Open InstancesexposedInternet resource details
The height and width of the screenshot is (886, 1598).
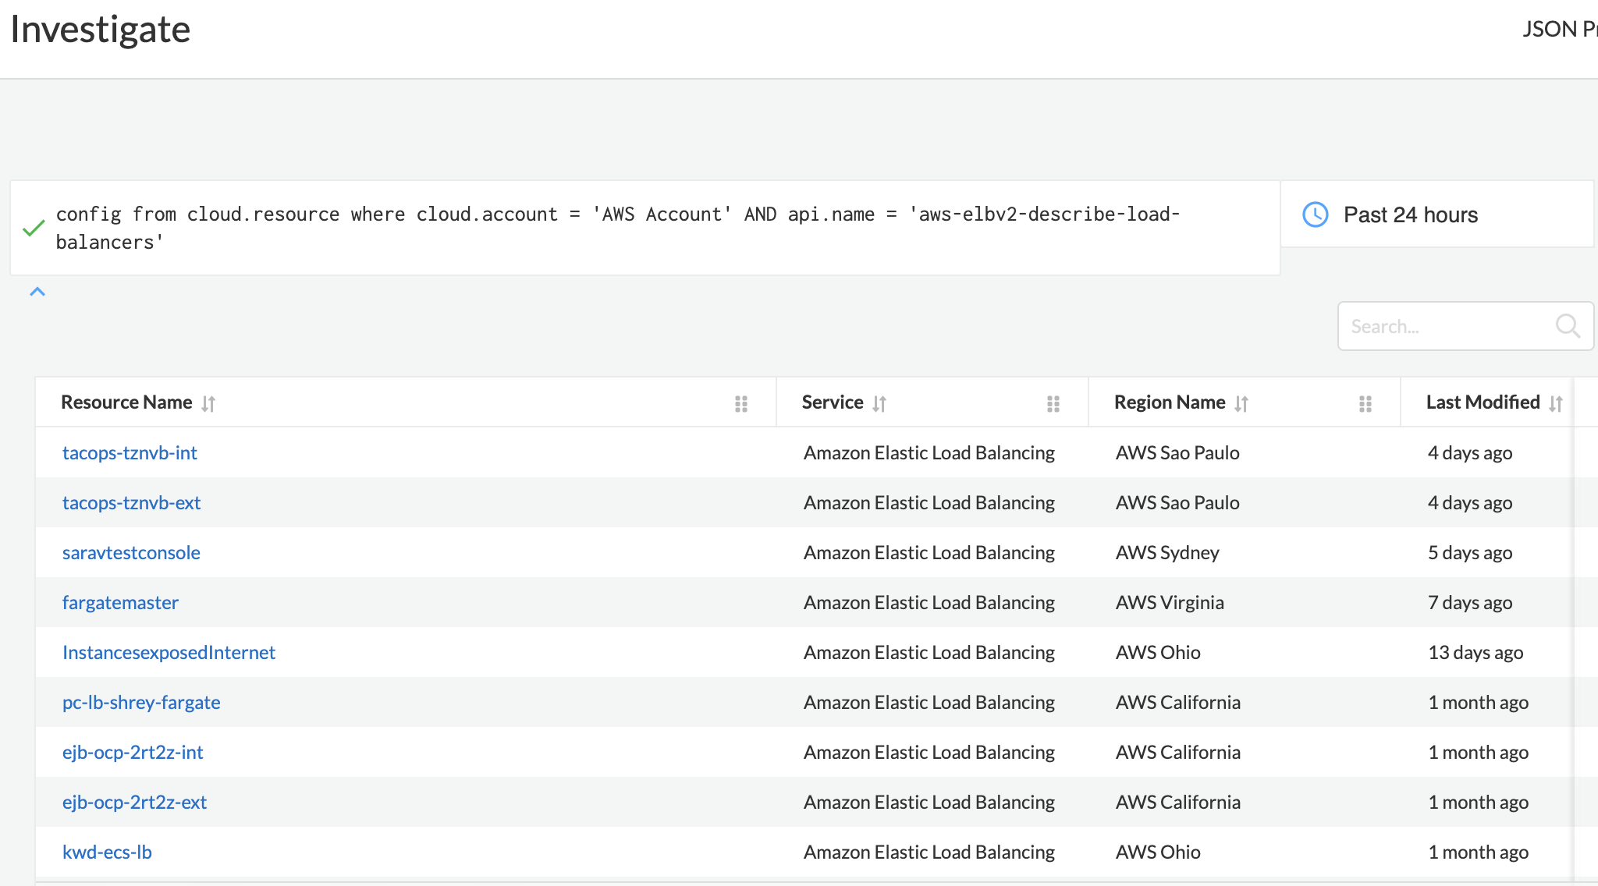(x=169, y=653)
